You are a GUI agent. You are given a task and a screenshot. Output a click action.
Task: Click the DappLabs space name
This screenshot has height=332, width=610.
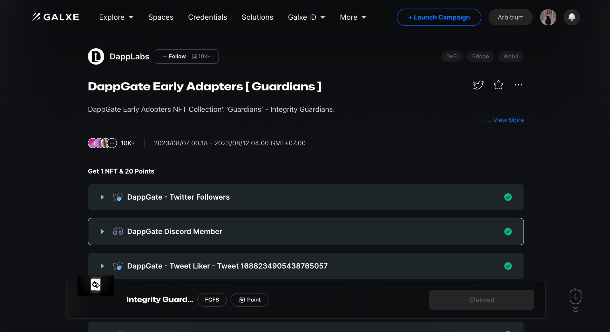click(129, 56)
